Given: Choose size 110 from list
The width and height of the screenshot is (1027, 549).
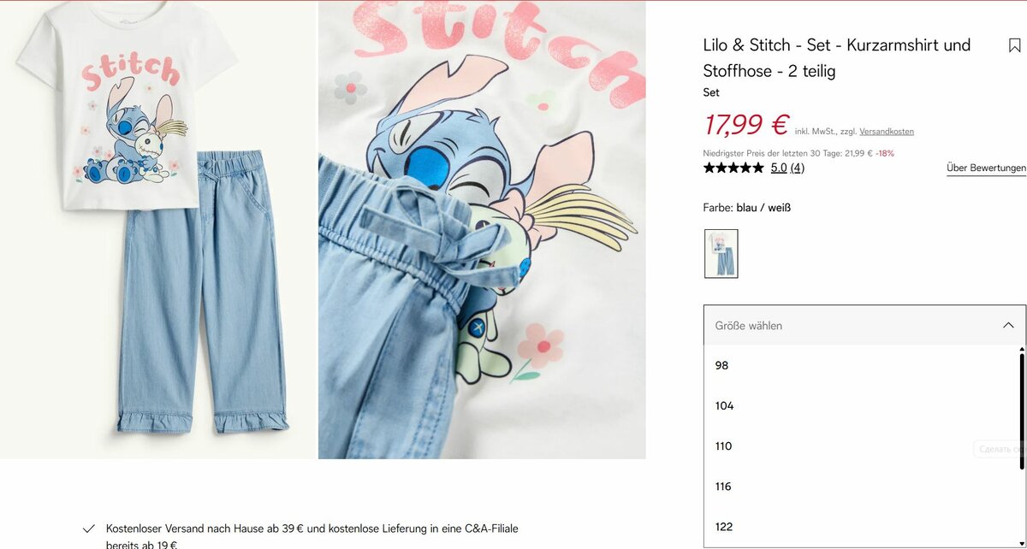Looking at the screenshot, I should [x=861, y=446].
